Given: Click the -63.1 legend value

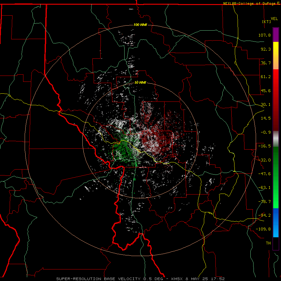Looking at the screenshot, I should pyautogui.click(x=264, y=188).
